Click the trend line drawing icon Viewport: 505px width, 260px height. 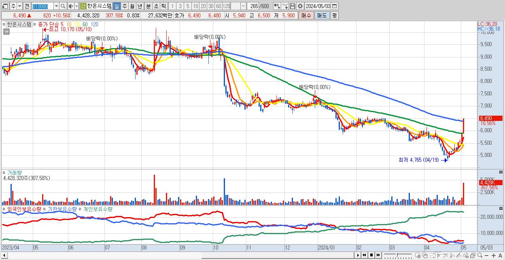click(x=446, y=255)
